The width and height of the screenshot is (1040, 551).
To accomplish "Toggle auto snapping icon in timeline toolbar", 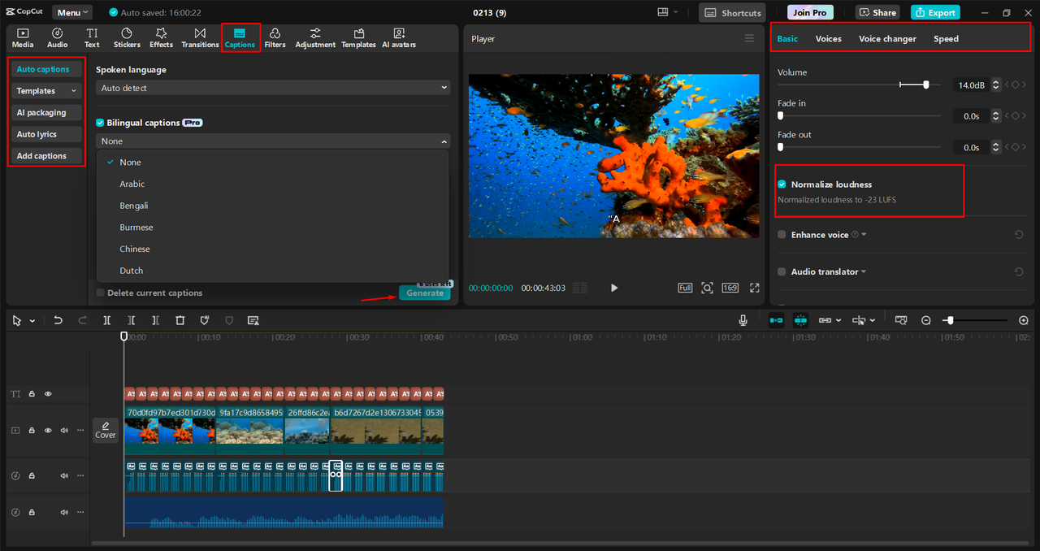I will pos(801,321).
